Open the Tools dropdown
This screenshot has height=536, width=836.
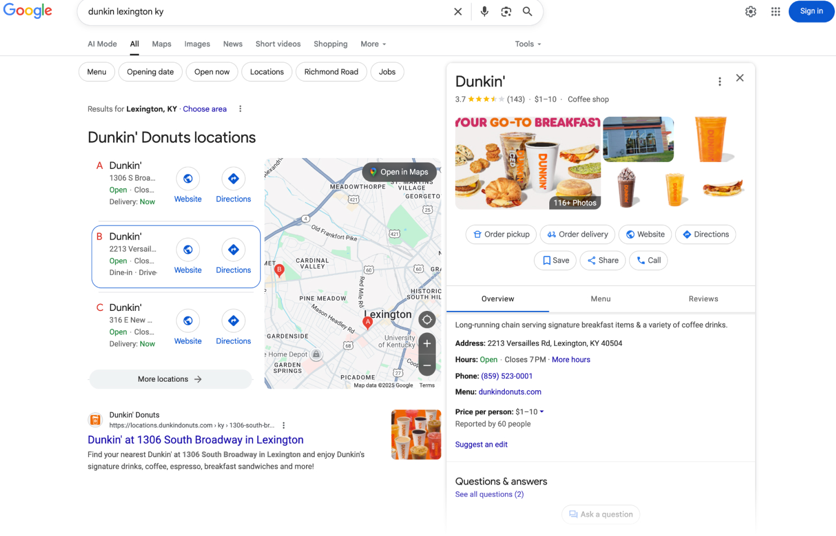coord(527,44)
